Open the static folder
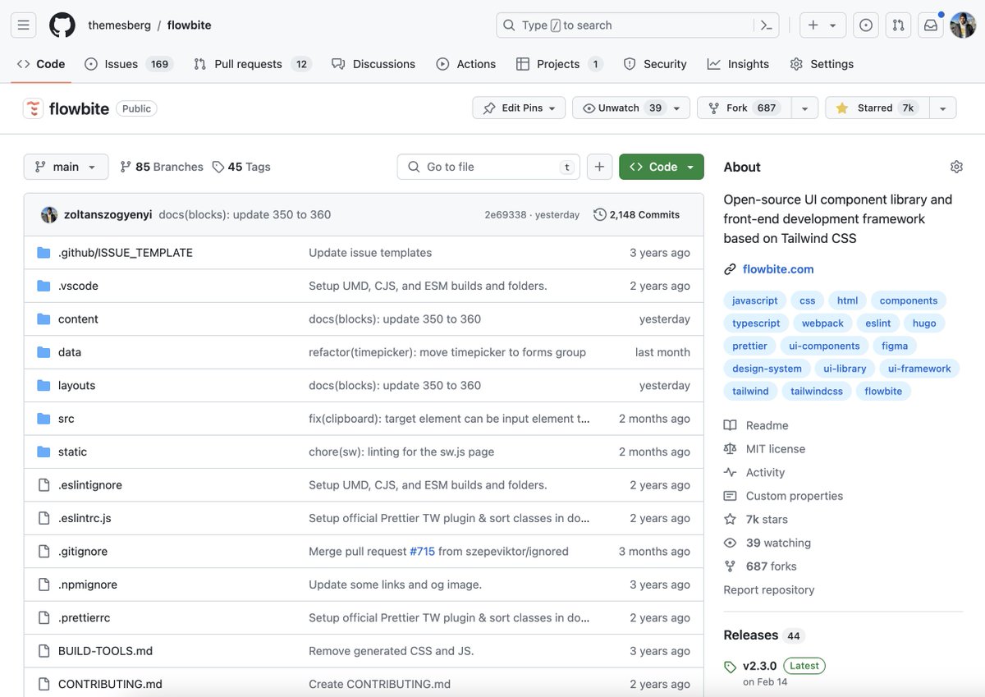The image size is (985, 697). pyautogui.click(x=72, y=452)
